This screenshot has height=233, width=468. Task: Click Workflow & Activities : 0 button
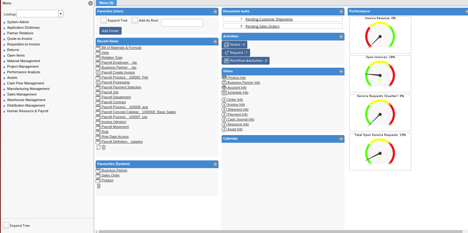(x=245, y=61)
